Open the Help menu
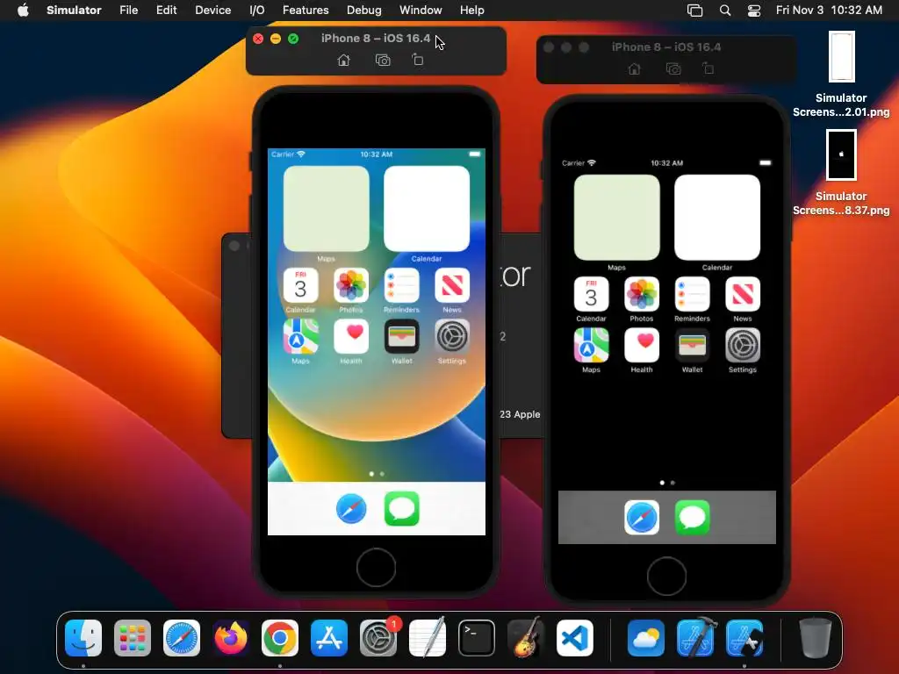Image resolution: width=899 pixels, height=674 pixels. tap(471, 11)
